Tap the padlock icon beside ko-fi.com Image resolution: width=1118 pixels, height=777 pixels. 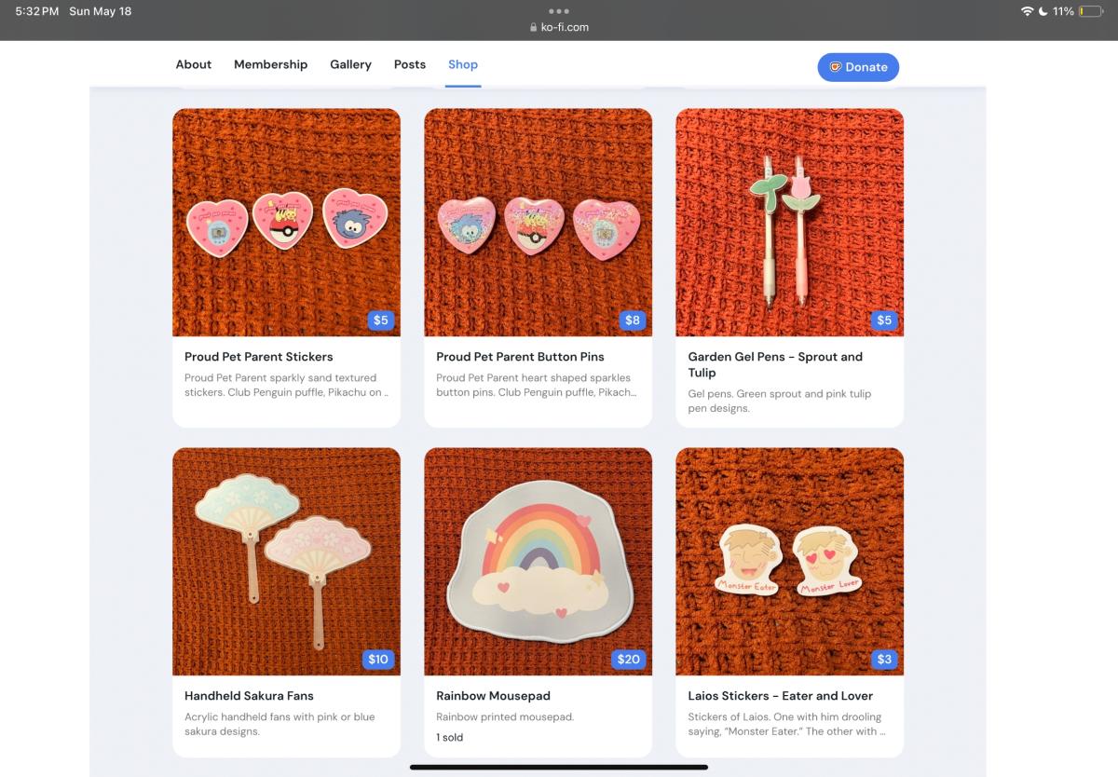click(x=534, y=28)
